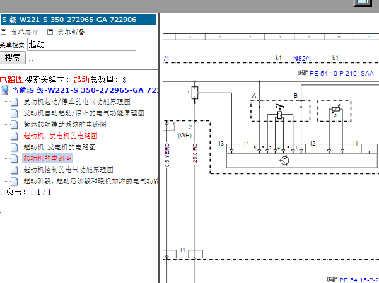Expand all menus via 菜单展开 text
This screenshot has width=379, height=283.
coord(25,32)
